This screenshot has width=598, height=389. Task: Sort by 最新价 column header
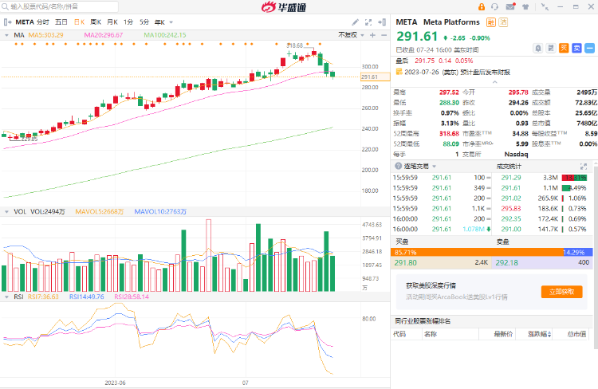point(503,334)
